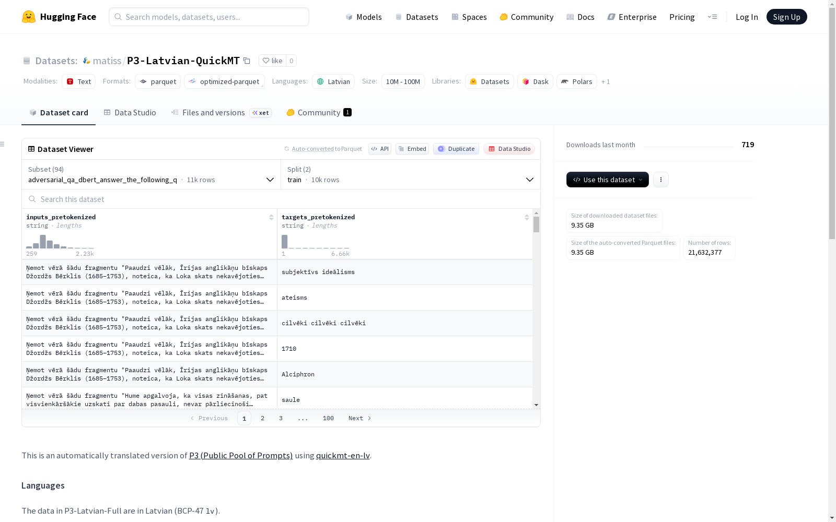Click the targets_pretokenized lengths histogram

pyautogui.click(x=316, y=242)
